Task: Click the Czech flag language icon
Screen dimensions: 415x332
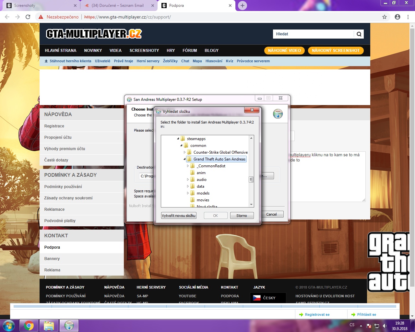Action: click(257, 298)
